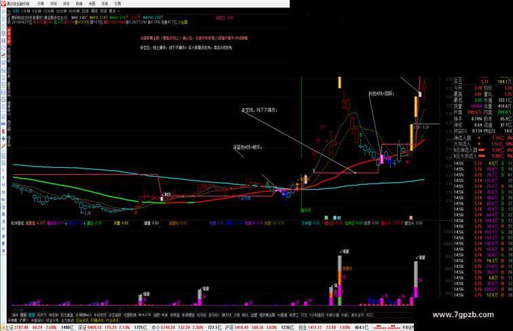The height and width of the screenshot is (331, 513).
Task: Click the 模板 button in bottom bar
Action: click(23, 315)
